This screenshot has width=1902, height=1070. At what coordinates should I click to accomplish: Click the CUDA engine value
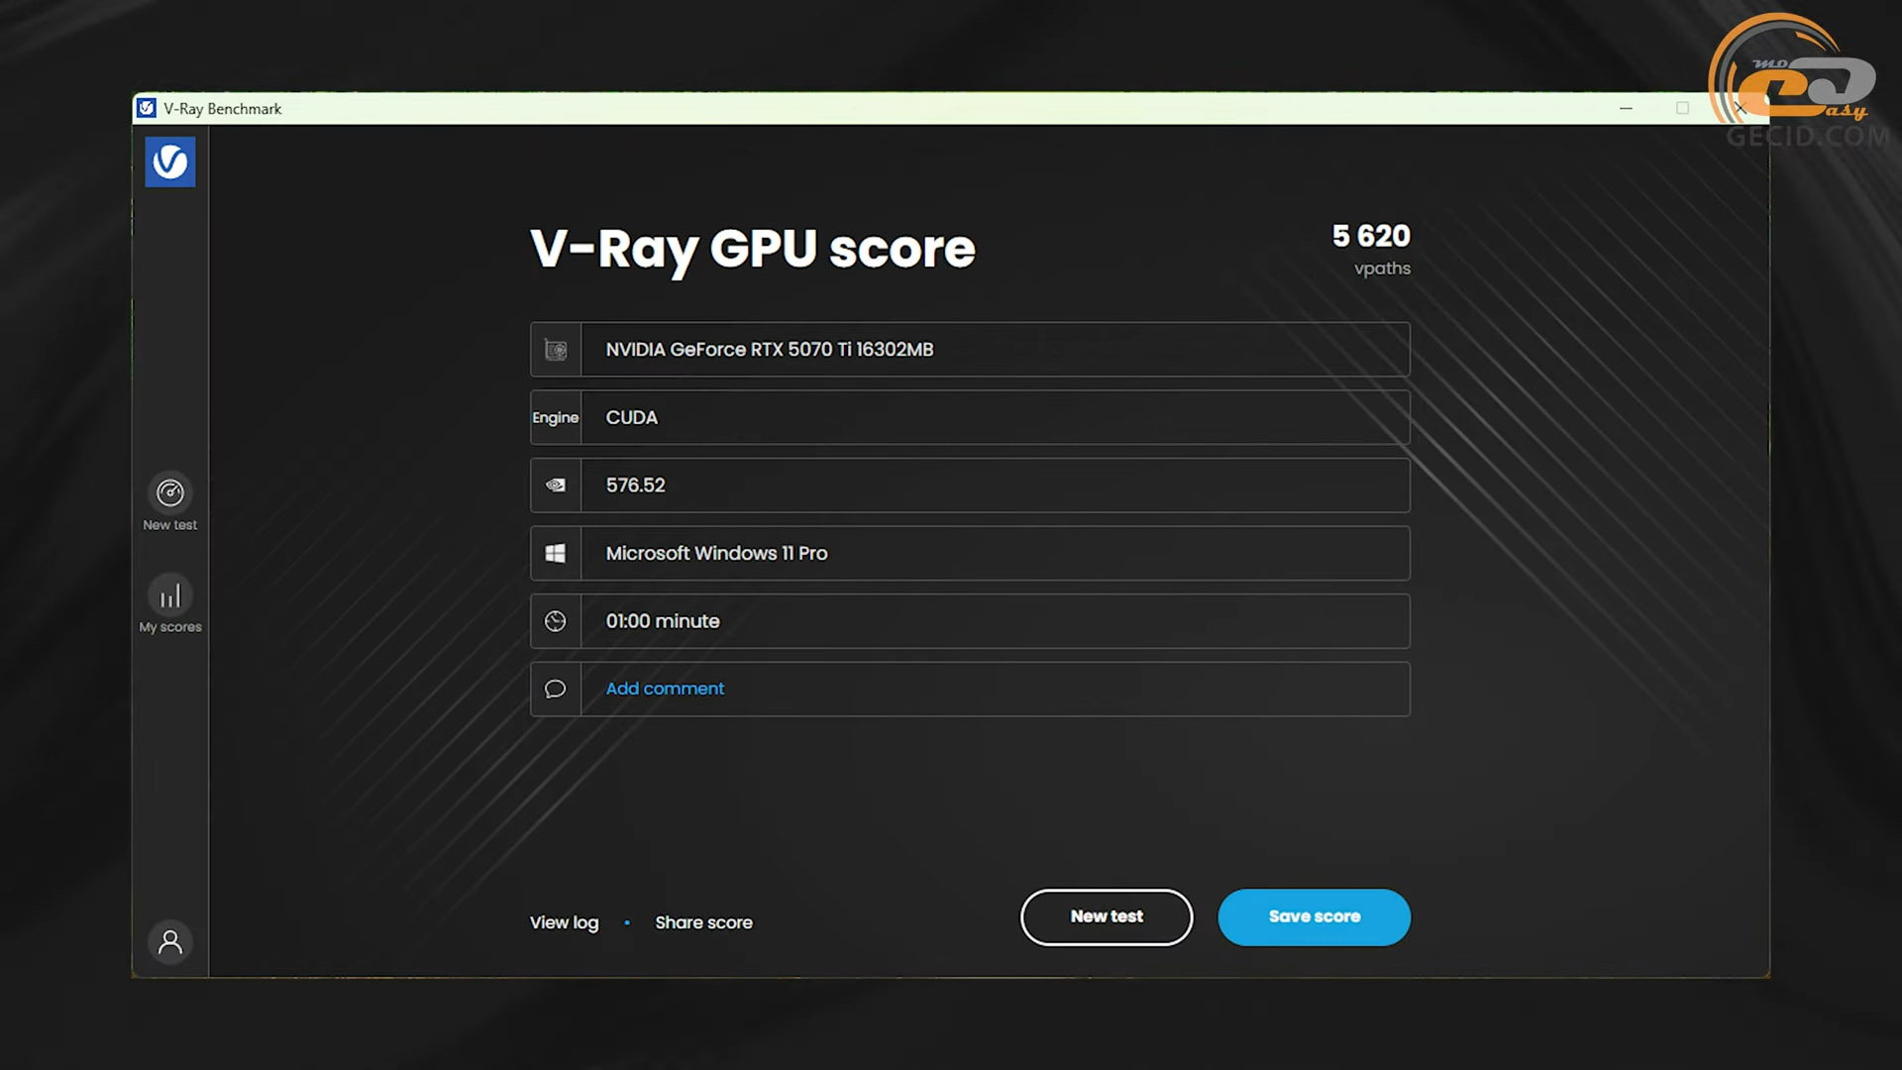632,418
